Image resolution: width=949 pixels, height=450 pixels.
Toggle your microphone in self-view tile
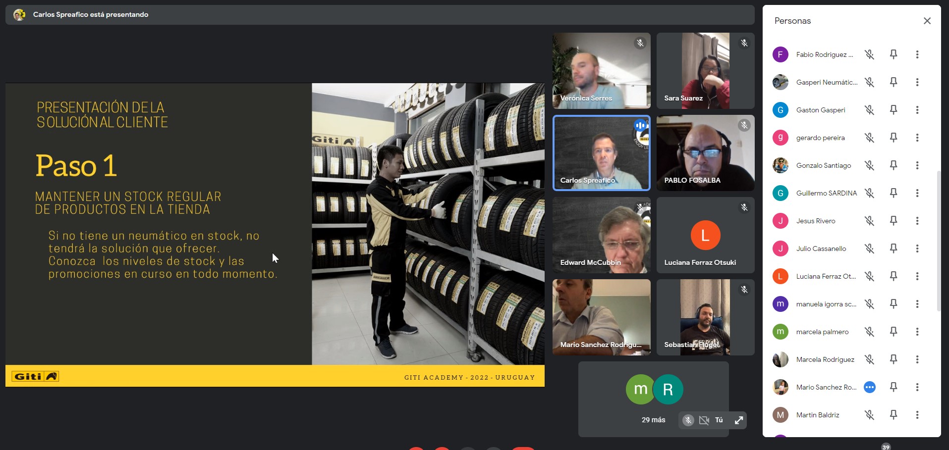click(x=688, y=420)
